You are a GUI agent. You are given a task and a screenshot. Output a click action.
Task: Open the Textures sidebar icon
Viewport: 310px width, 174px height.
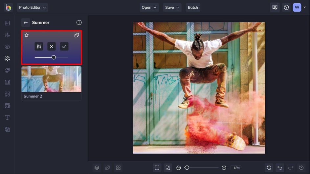tap(7, 129)
